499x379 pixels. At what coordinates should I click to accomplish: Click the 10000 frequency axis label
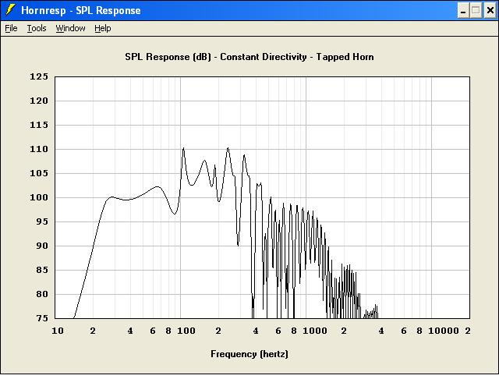click(444, 331)
